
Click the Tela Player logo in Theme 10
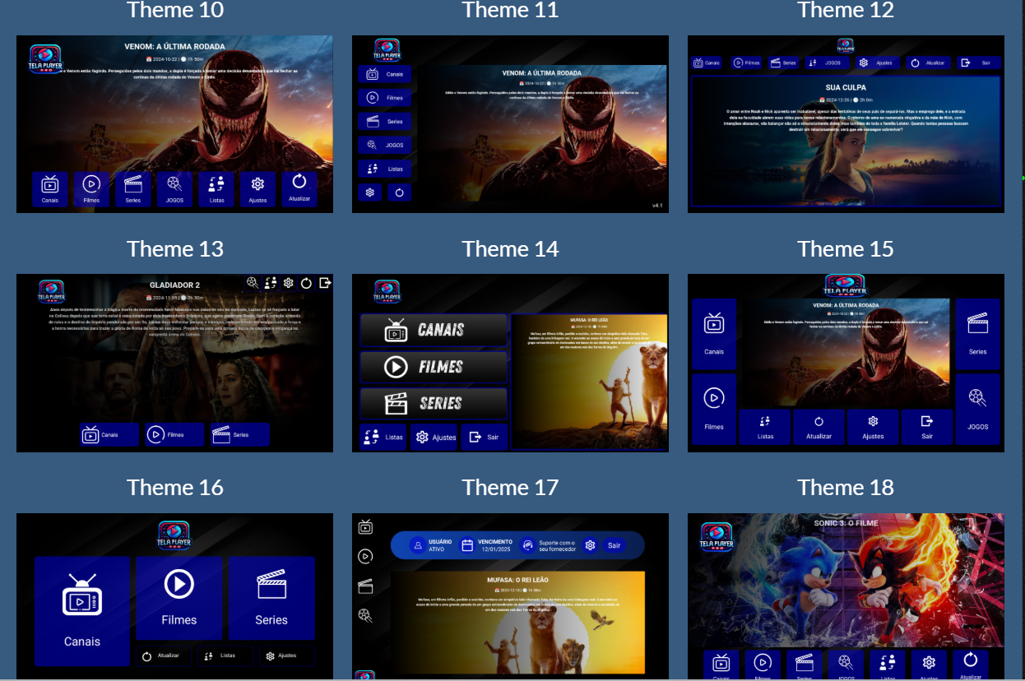coord(45,59)
